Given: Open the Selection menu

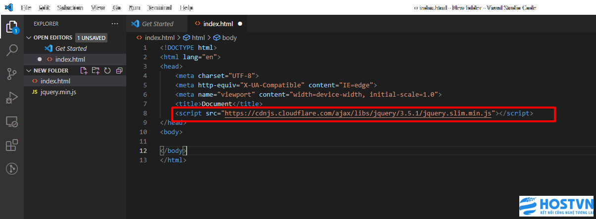Looking at the screenshot, I should coord(70,8).
